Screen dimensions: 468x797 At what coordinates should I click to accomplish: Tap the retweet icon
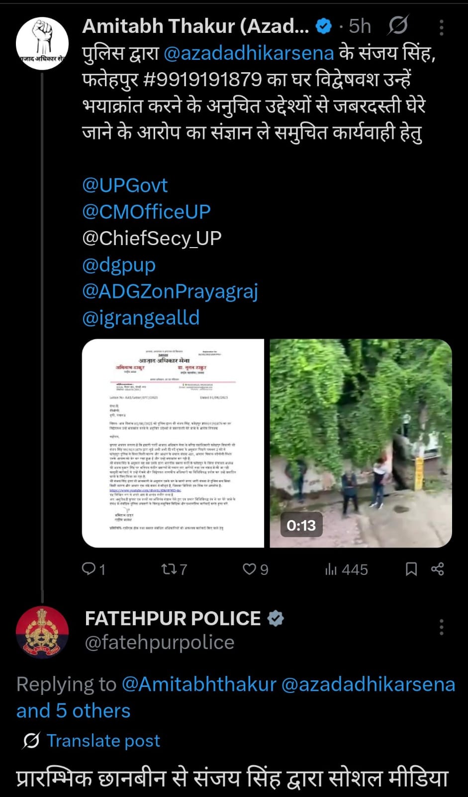(x=168, y=569)
